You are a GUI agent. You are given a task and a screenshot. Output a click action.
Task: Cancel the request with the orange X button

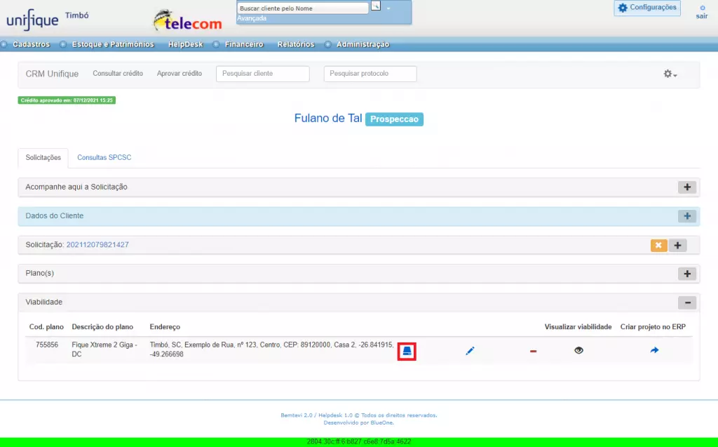coord(658,246)
